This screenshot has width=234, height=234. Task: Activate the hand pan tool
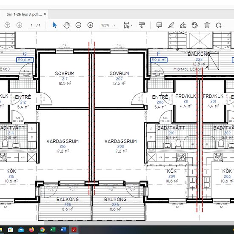[x=66, y=25]
